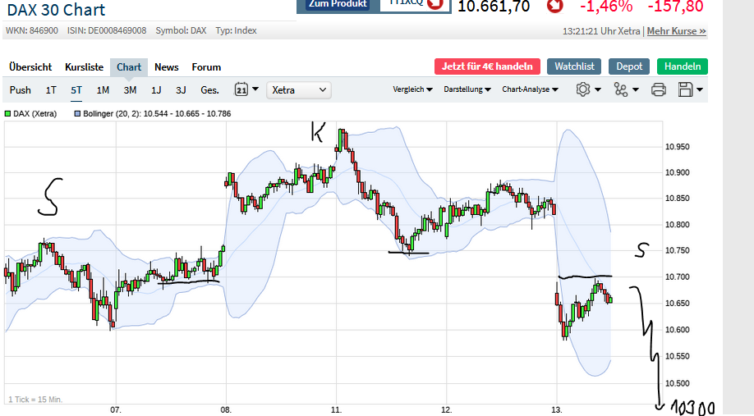Select the 3M time range
754x416 pixels.
tap(130, 89)
